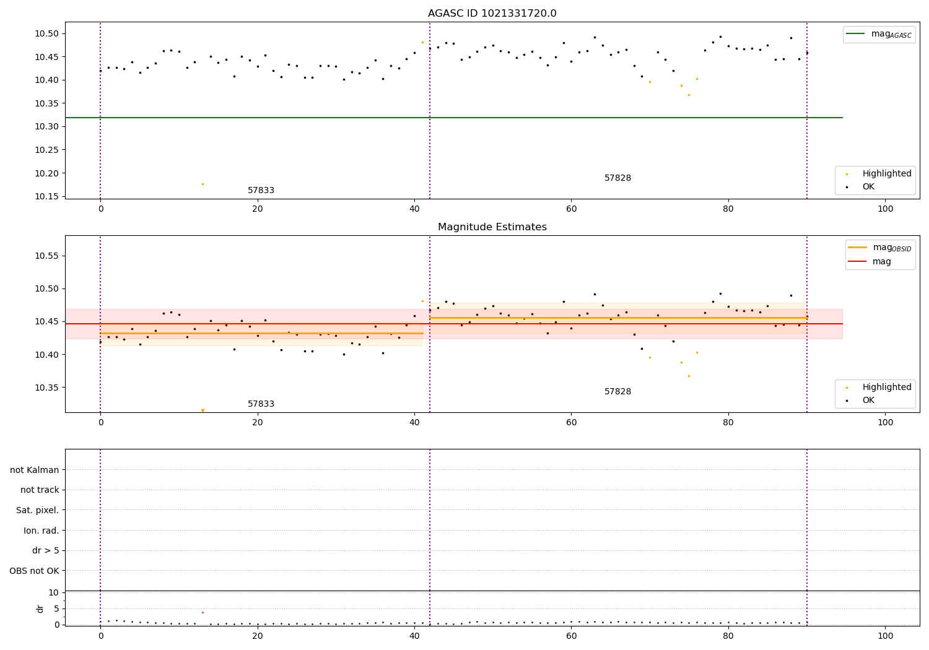Click y-tick '10.40' in the Magnitude Estimates panel

tap(46, 355)
